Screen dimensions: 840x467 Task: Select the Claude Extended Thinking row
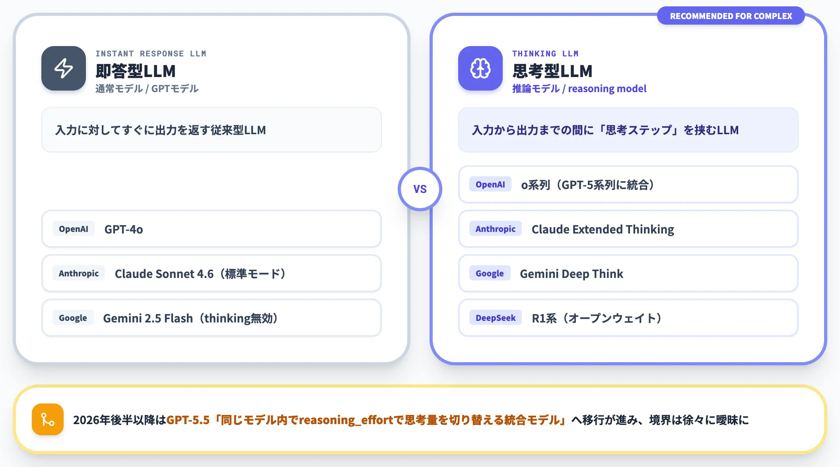(x=628, y=229)
